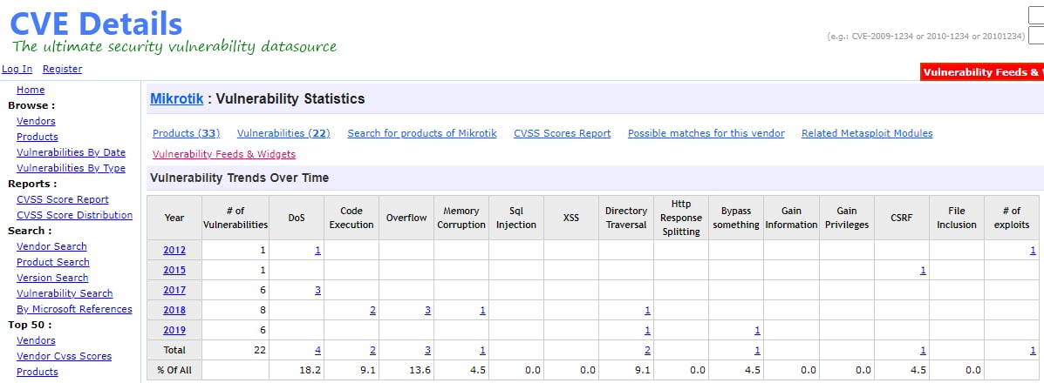Open the Vulnerability Feeds red banner
This screenshot has height=383, width=1044.
[x=981, y=71]
